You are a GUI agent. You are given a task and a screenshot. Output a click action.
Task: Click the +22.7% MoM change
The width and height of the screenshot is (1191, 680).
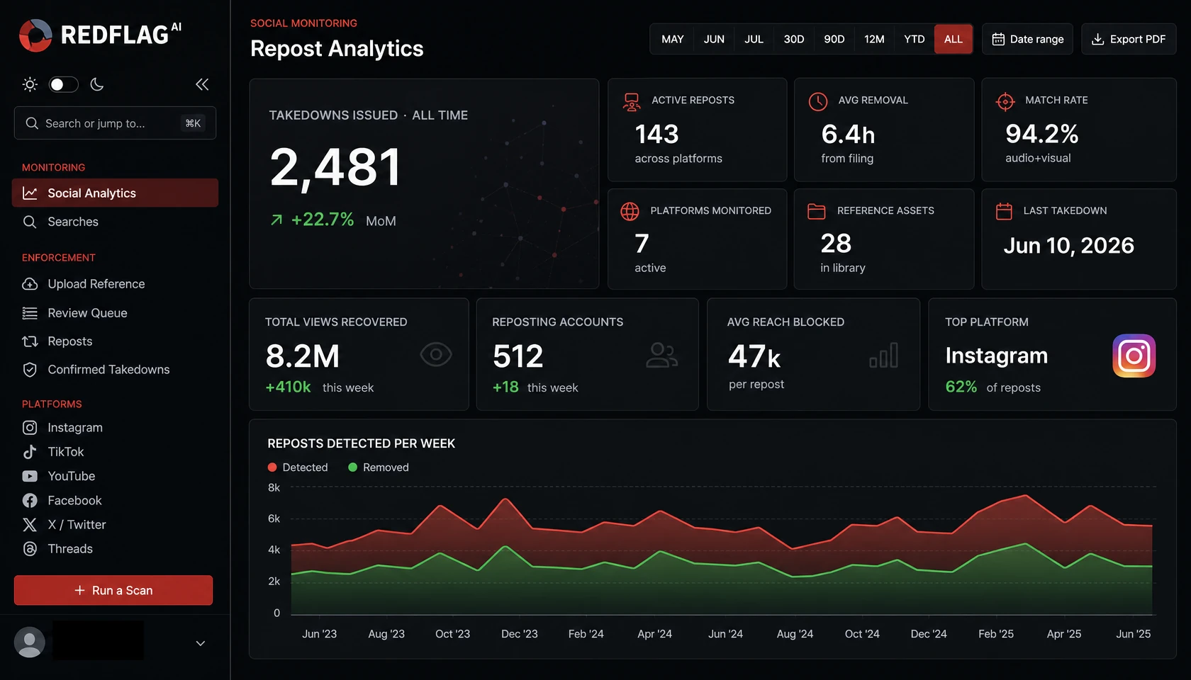point(332,220)
